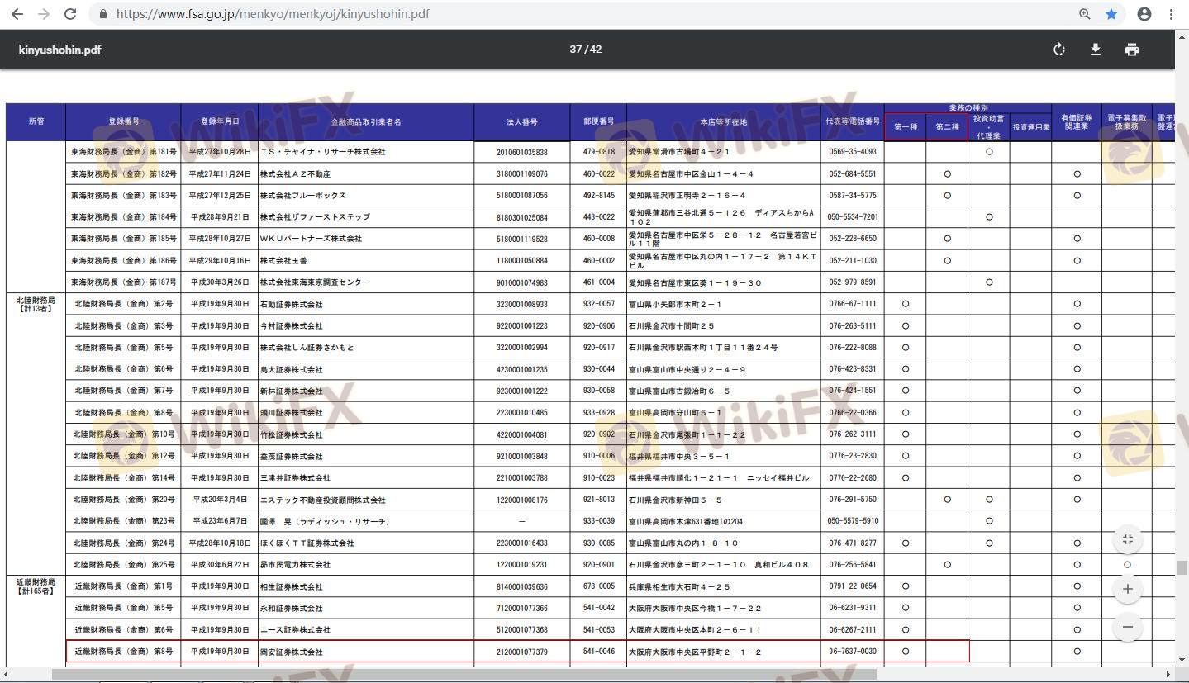Click the browser forward arrow

pos(44,14)
